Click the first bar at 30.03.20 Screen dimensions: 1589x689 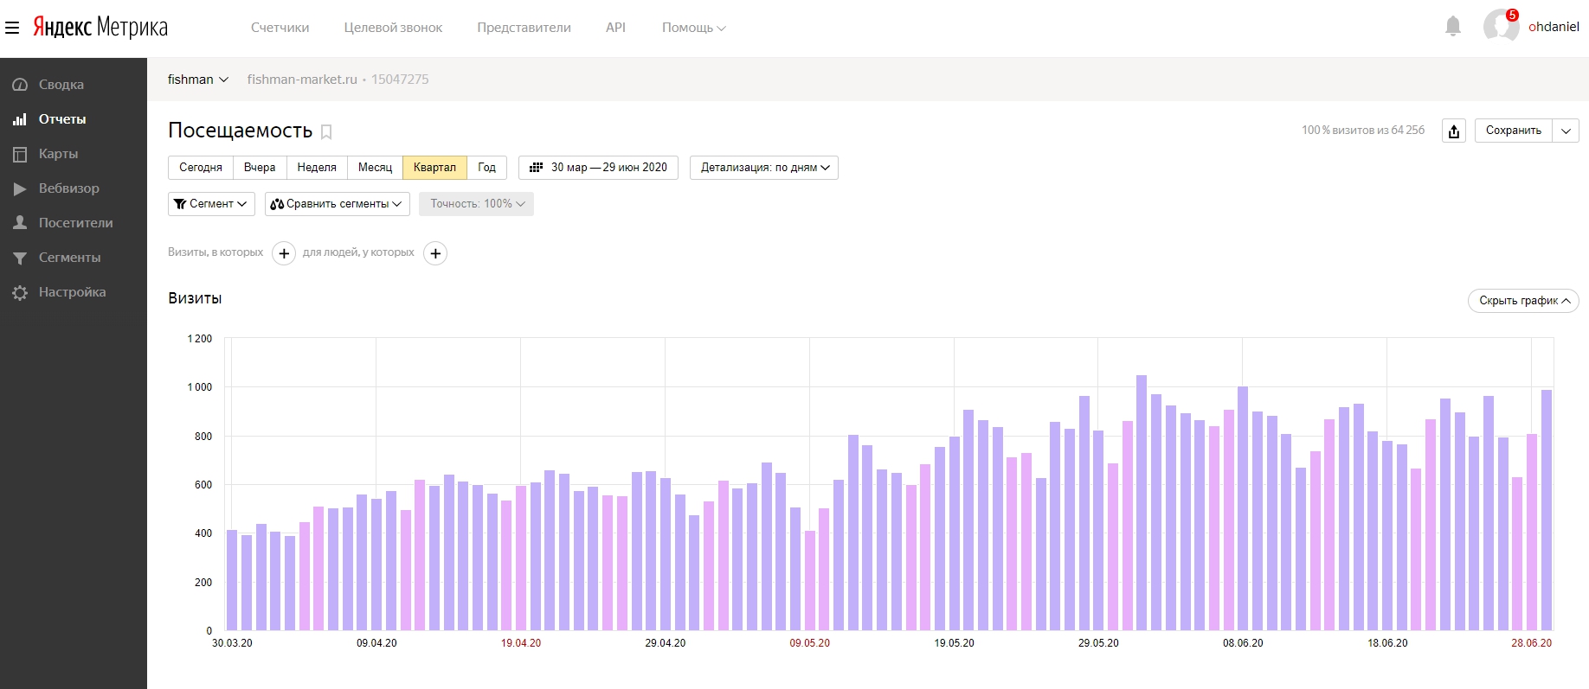232,580
